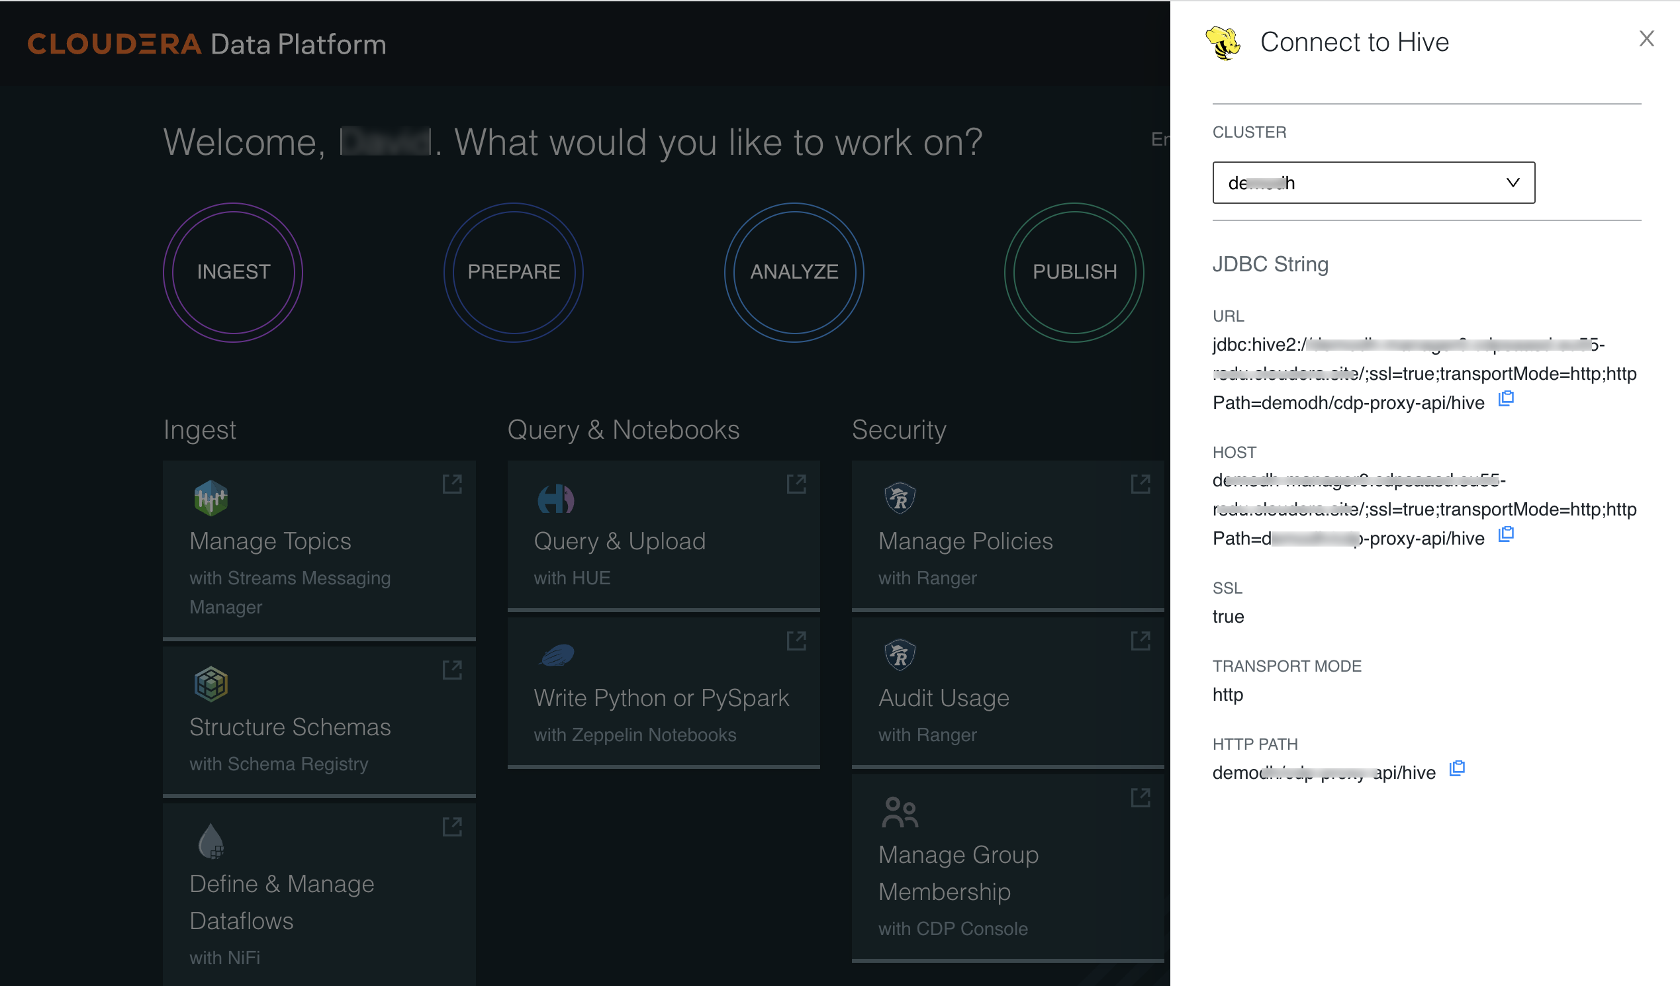1680x986 pixels.
Task: Click the 'Ingest' section heading
Action: pyautogui.click(x=199, y=430)
